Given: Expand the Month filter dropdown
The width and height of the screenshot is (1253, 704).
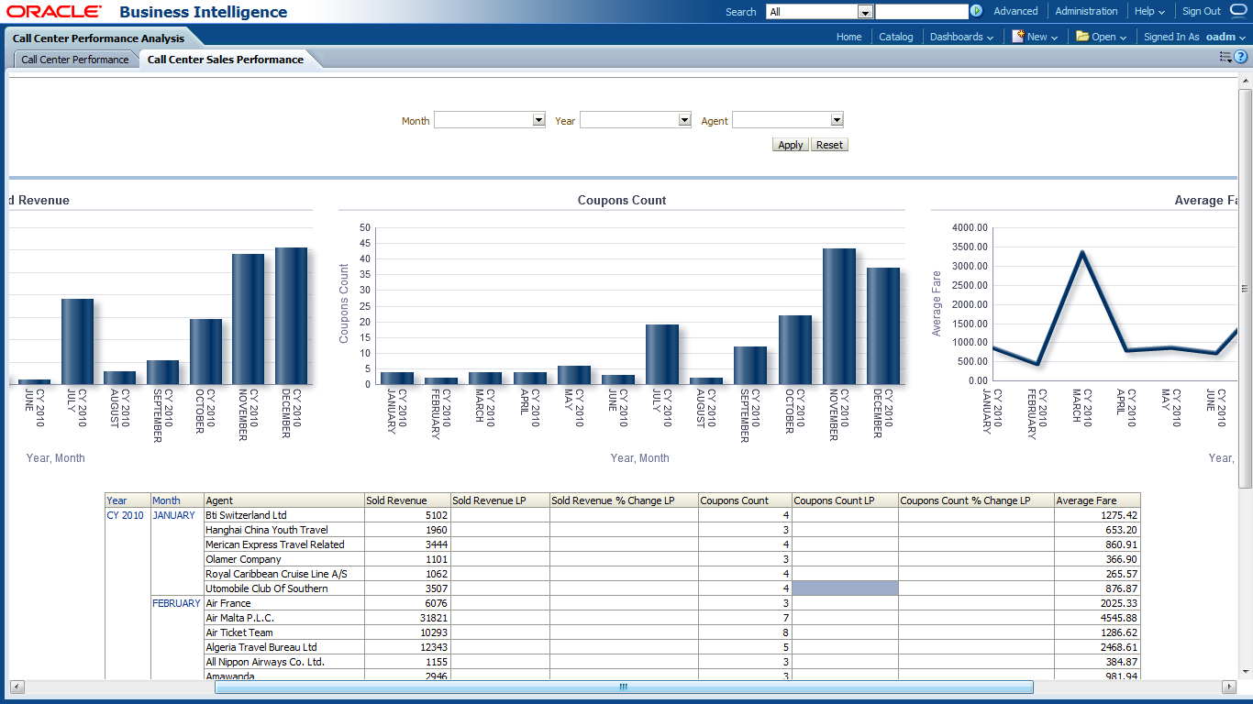Looking at the screenshot, I should point(538,120).
